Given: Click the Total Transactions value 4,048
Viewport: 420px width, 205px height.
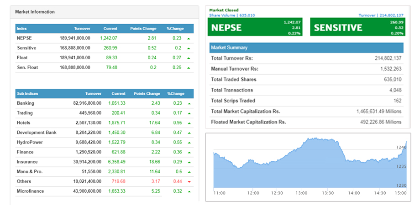Looking at the screenshot, I should [x=396, y=90].
